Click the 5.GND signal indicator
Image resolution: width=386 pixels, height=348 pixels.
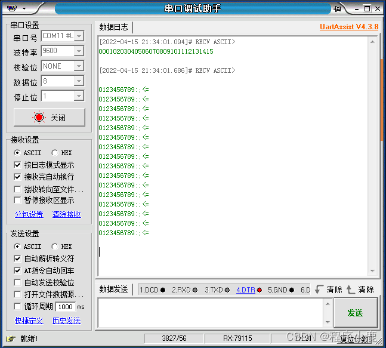[280, 290]
